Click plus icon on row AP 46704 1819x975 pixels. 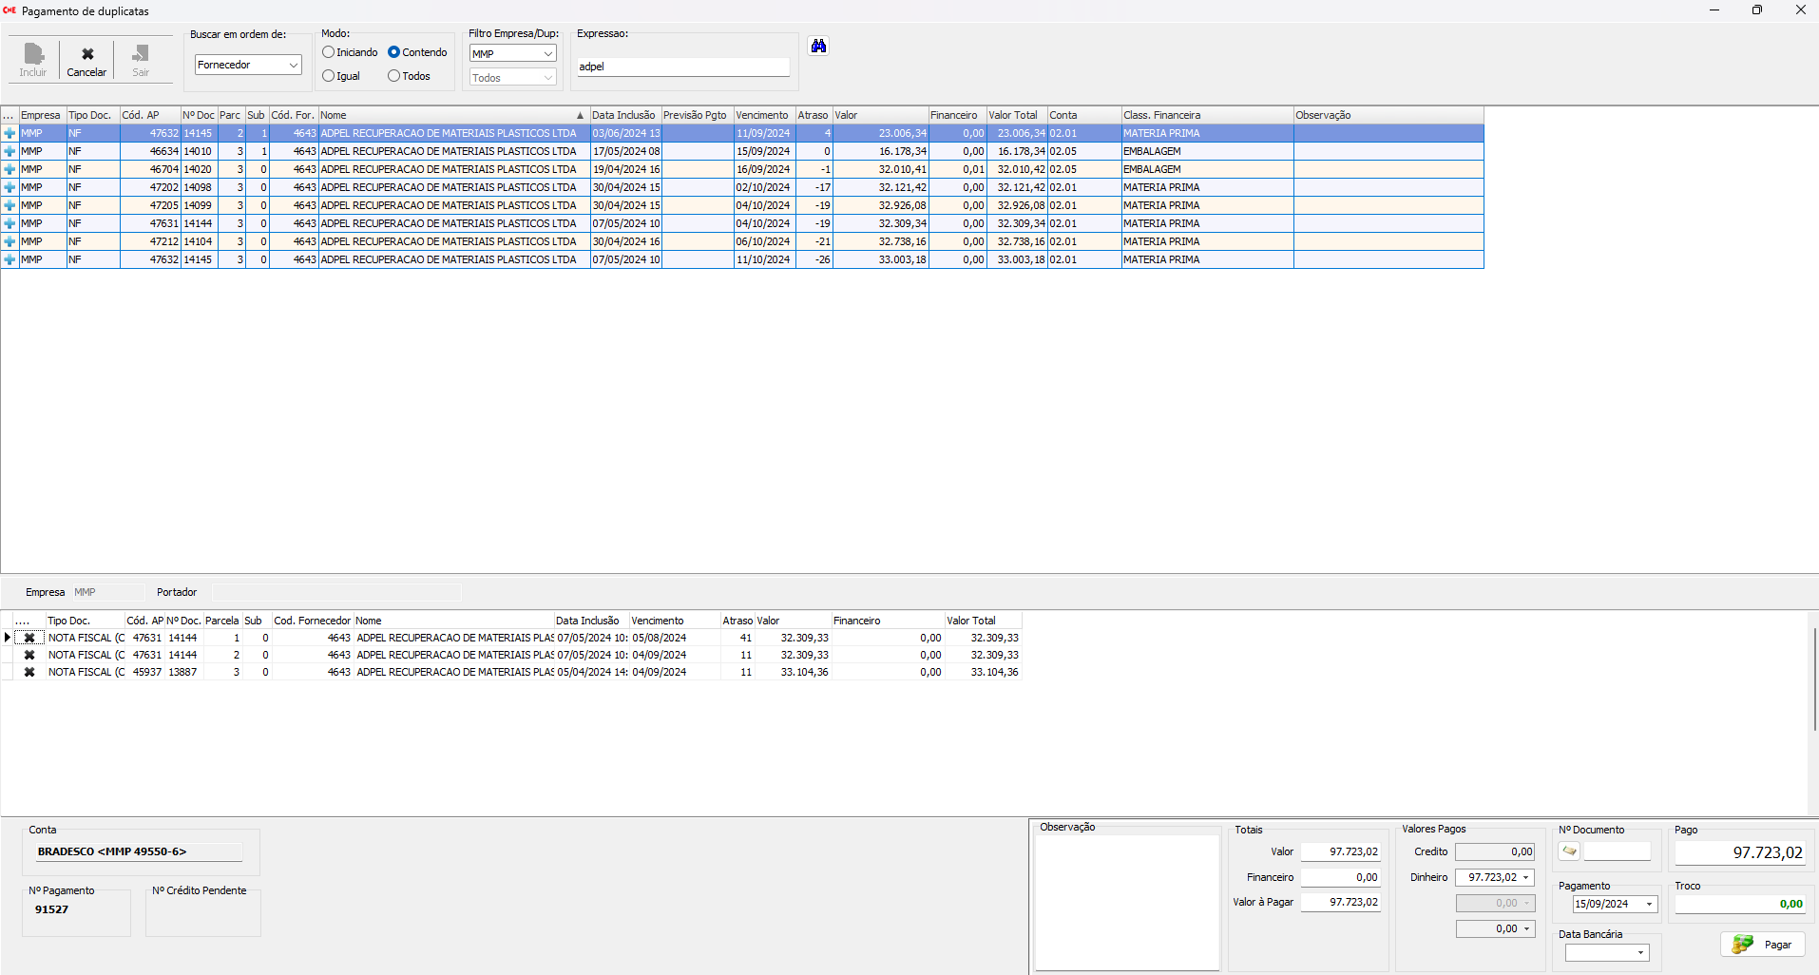[10, 170]
